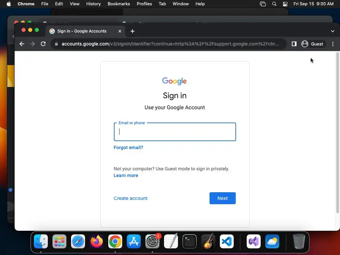The image size is (340, 255).
Task: Click the Stage Manager icon in menu bar
Action: pyautogui.click(x=263, y=4)
